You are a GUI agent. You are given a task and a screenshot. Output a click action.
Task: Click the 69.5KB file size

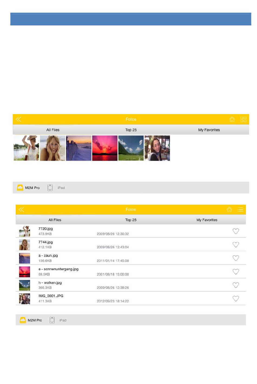point(44,274)
